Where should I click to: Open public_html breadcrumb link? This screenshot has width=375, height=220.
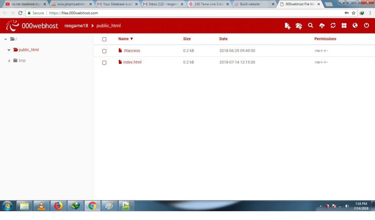[x=108, y=26]
